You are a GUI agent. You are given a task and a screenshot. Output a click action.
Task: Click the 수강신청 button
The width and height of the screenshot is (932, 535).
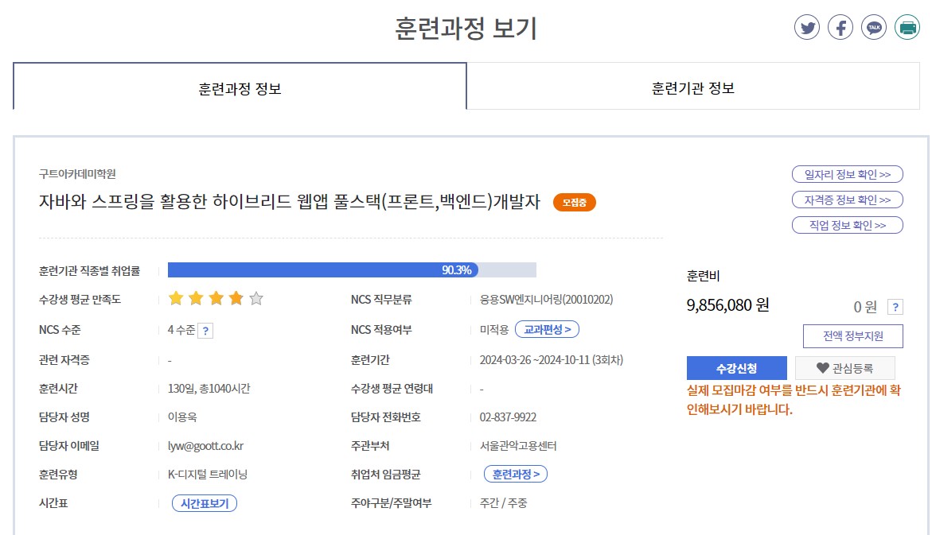click(736, 368)
